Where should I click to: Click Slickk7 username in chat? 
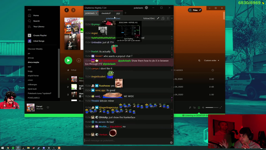click(99, 56)
